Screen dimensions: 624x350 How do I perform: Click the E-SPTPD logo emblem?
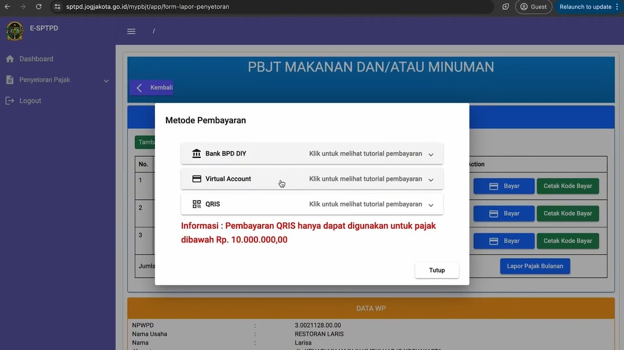(15, 31)
